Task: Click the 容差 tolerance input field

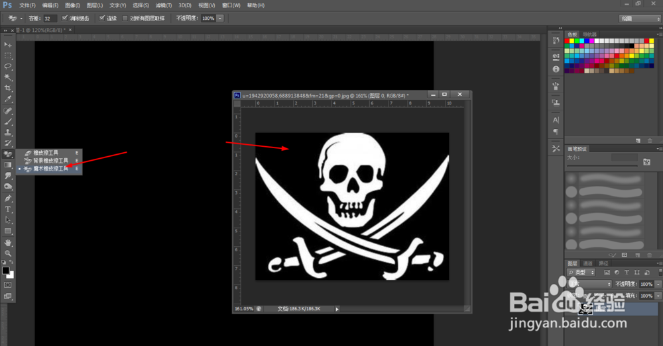Action: coord(50,18)
